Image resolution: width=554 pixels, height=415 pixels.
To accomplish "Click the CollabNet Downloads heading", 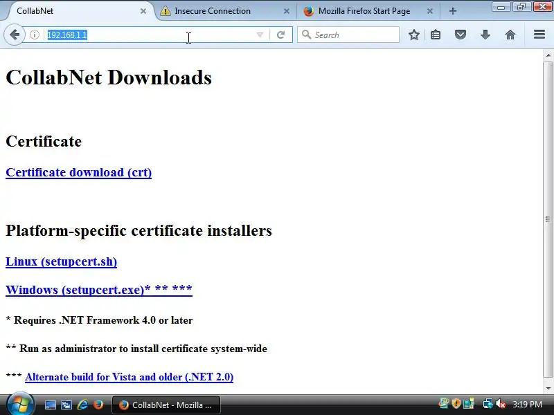I will [109, 77].
